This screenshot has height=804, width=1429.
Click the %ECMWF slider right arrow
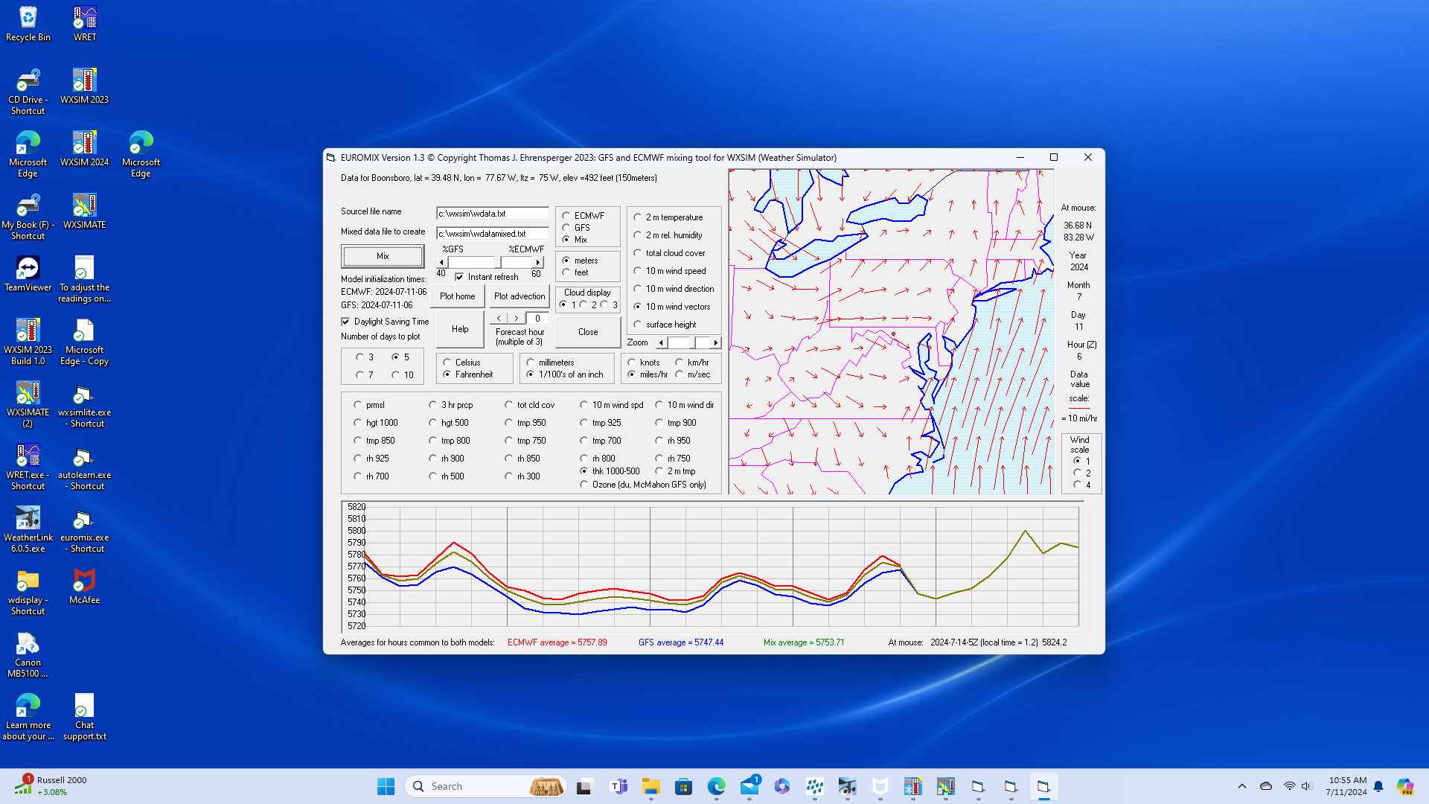click(538, 263)
